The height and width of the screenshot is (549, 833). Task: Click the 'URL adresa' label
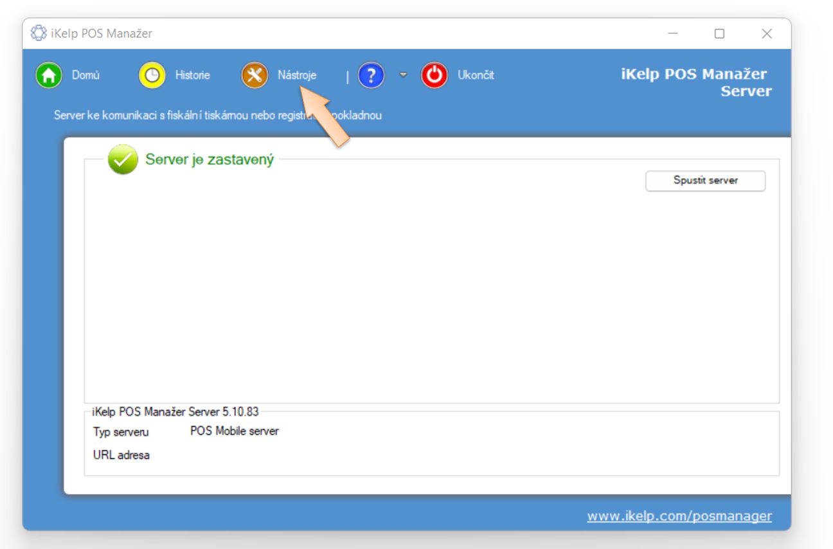(121, 455)
